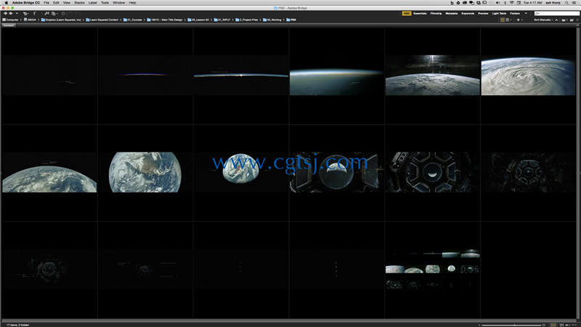Select the thin rainbow horizon line thumbnail

pyautogui.click(x=145, y=76)
